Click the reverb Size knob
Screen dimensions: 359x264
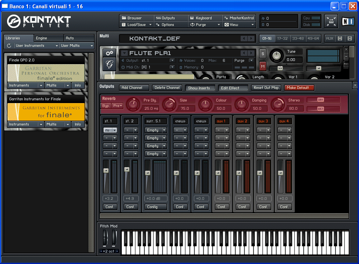(169, 104)
